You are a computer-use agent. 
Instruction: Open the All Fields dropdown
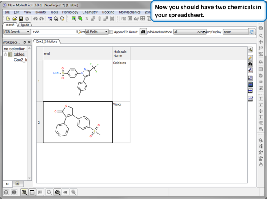pyautogui.click(x=97, y=32)
